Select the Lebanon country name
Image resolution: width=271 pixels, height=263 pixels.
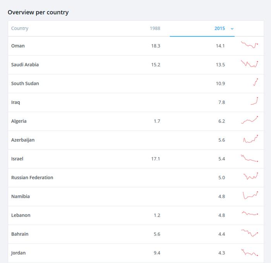click(21, 215)
